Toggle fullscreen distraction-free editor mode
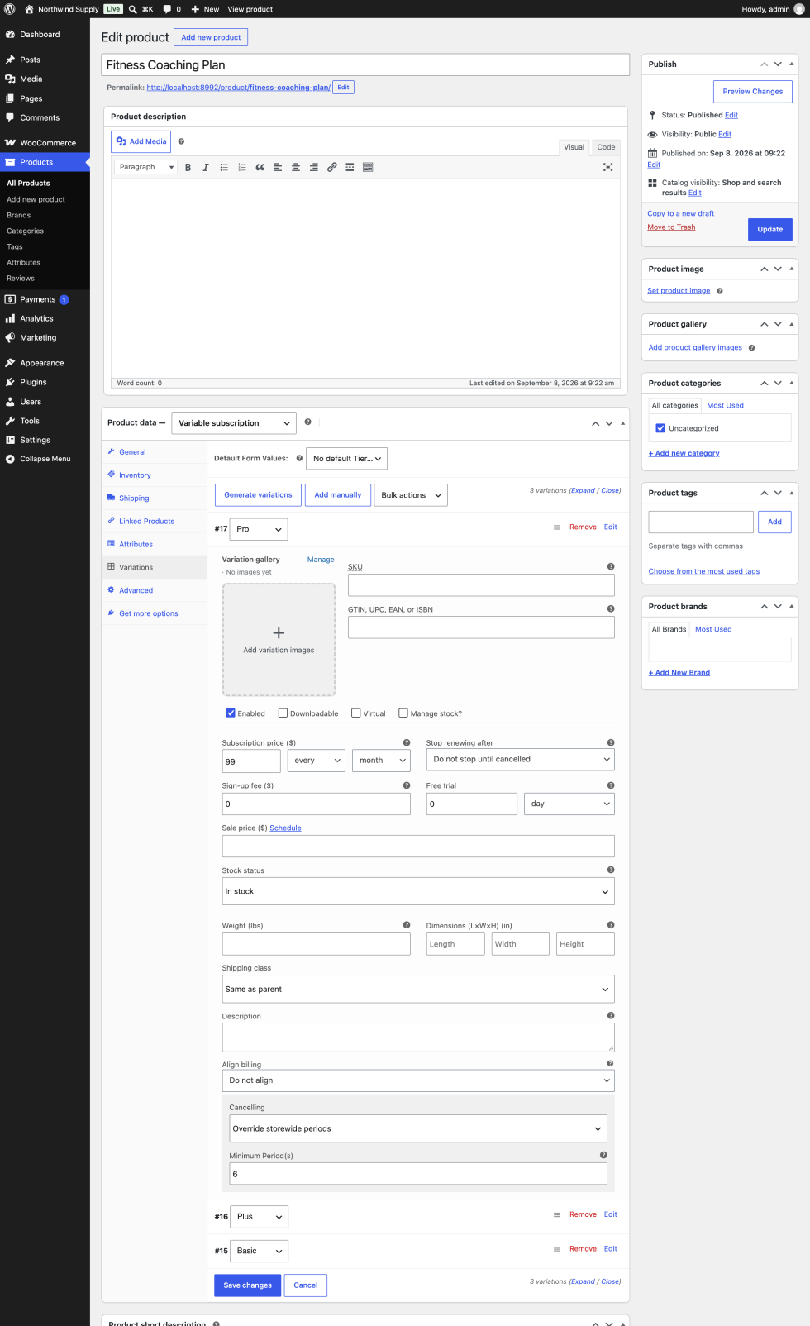Screen dimensions: 810x1326 pyautogui.click(x=607, y=167)
